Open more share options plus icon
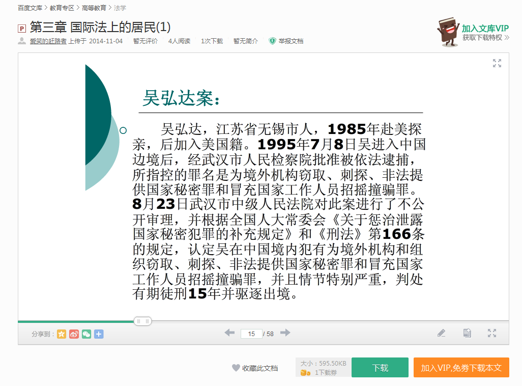 coord(99,334)
